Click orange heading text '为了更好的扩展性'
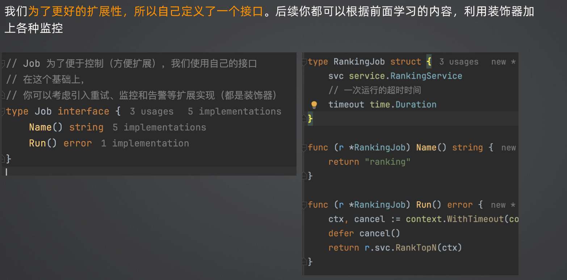 pyautogui.click(x=75, y=12)
